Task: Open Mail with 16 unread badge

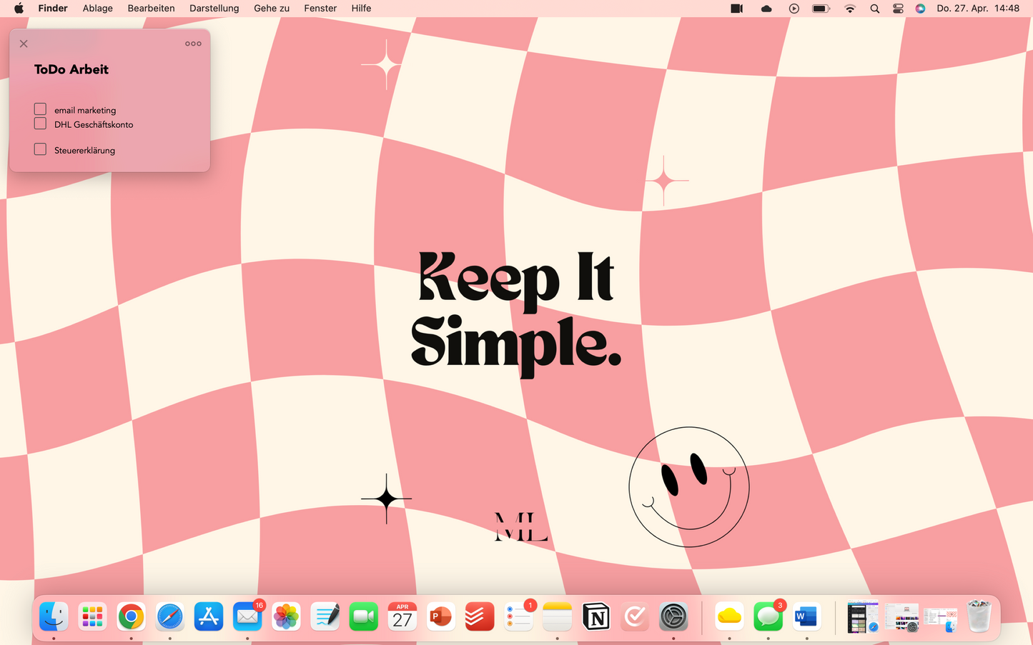Action: coord(247,616)
